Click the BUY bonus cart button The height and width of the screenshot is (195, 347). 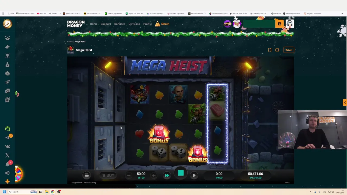point(108,175)
